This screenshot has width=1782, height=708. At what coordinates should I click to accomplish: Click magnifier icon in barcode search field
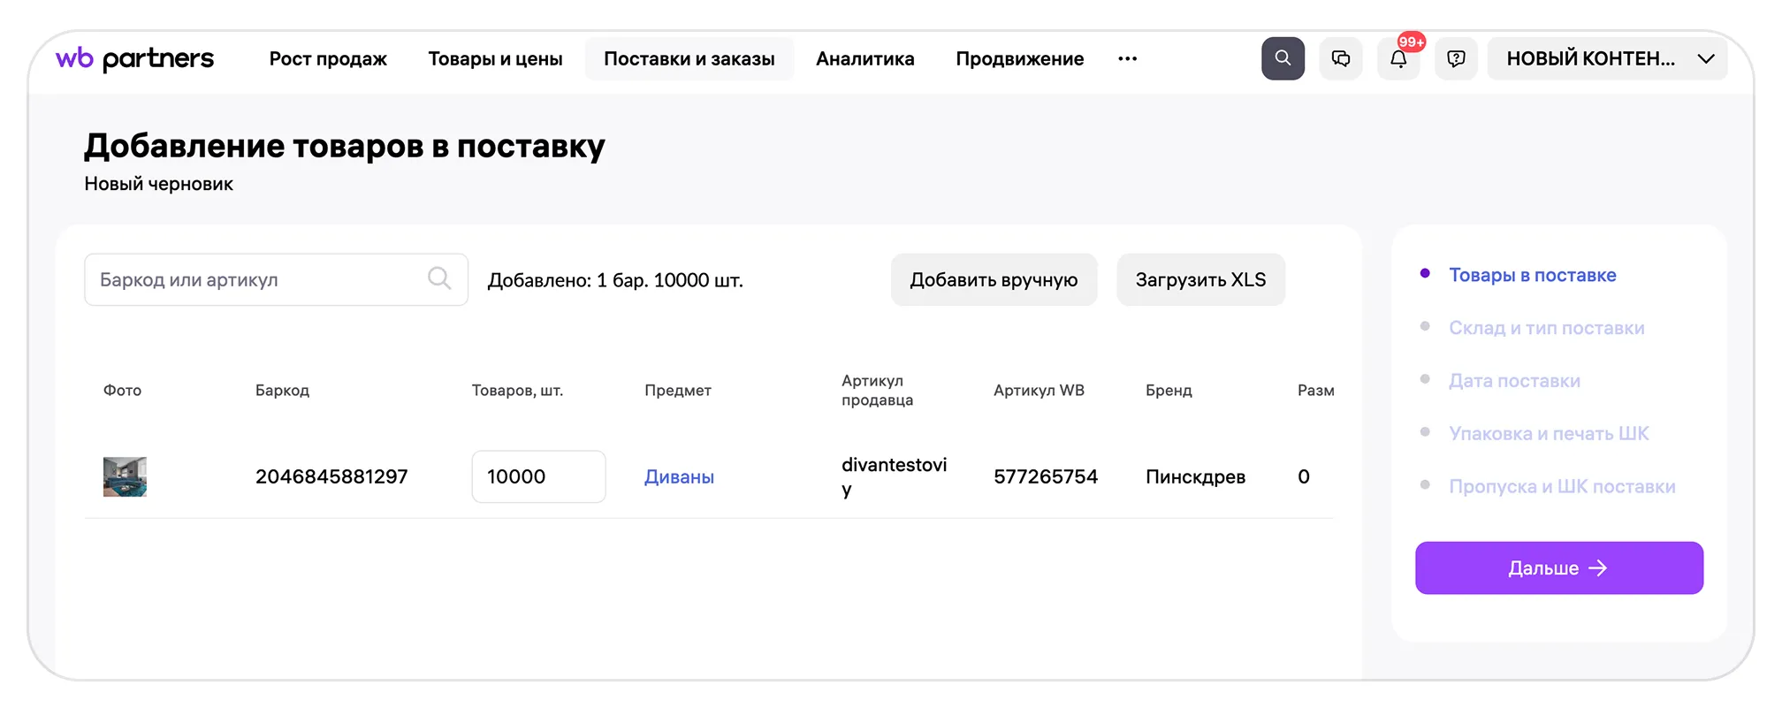[x=439, y=278]
